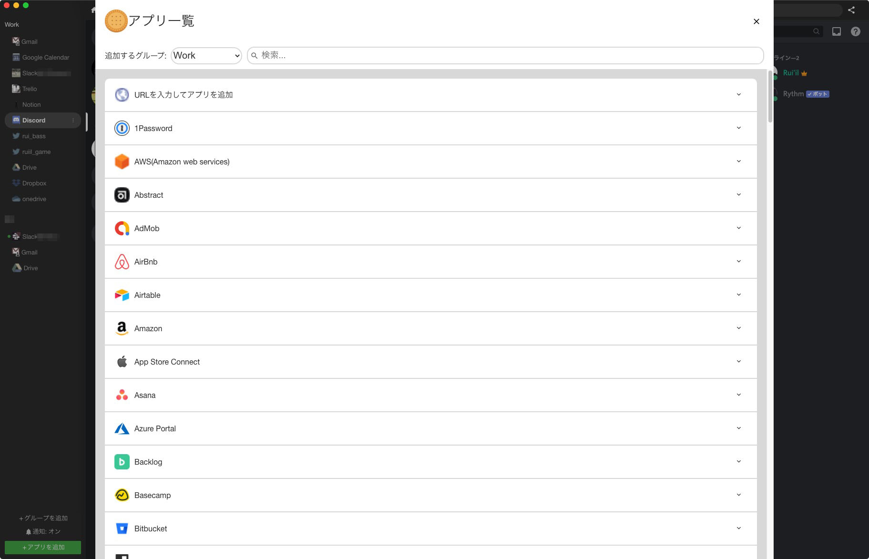Click +グループを追加 to add a group
Screen dimensions: 869x559
click(43, 518)
